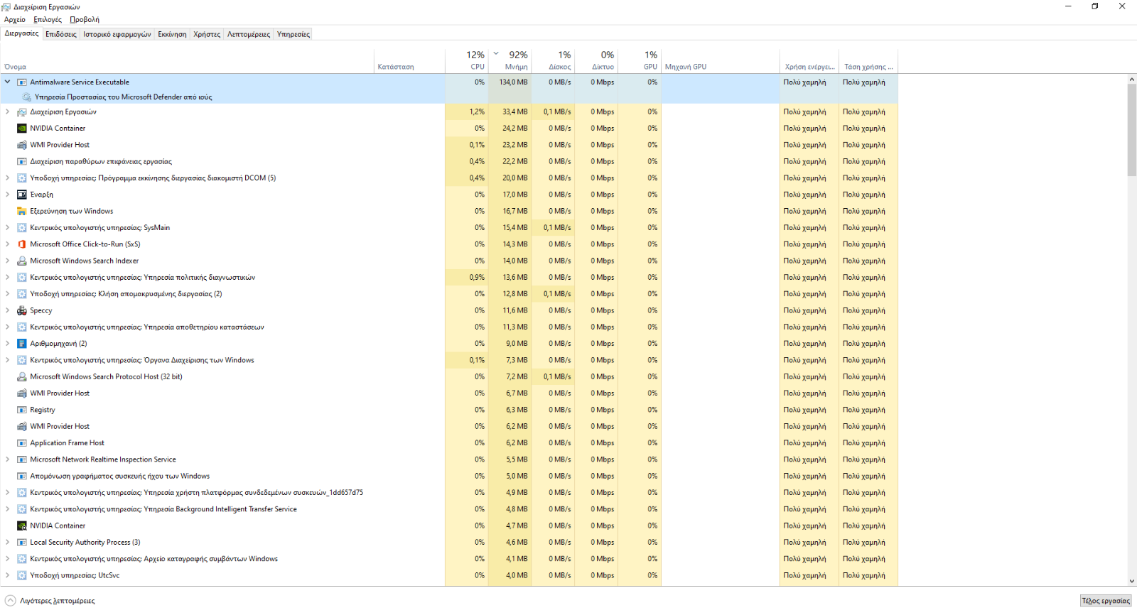The width and height of the screenshot is (1137, 615).
Task: Expand the Local Security Authority Process group
Action: [8, 543]
